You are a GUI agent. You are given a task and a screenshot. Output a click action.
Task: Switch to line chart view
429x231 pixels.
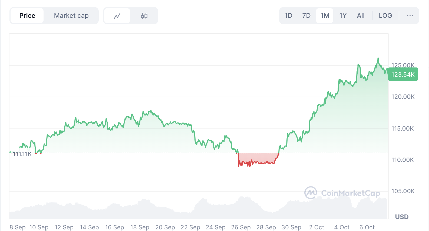pos(117,16)
